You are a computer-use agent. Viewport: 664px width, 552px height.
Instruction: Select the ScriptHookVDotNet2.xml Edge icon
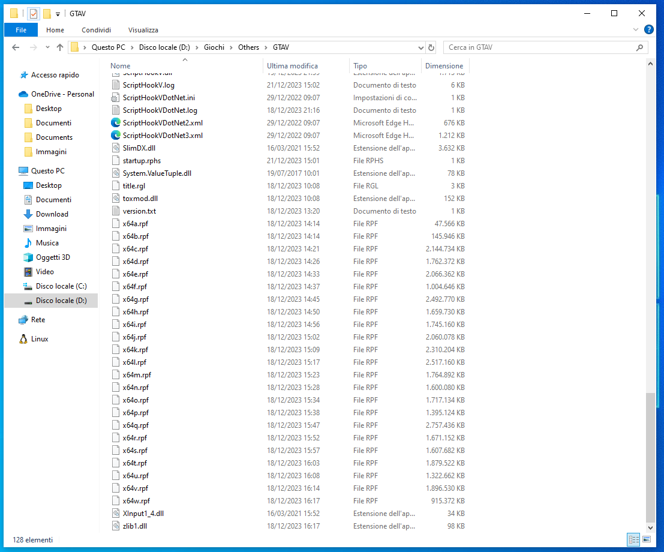click(115, 123)
